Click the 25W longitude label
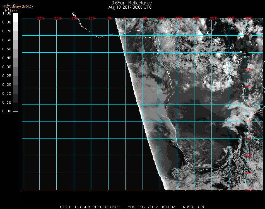The height and width of the screenshot is (209, 265). (40, 18)
